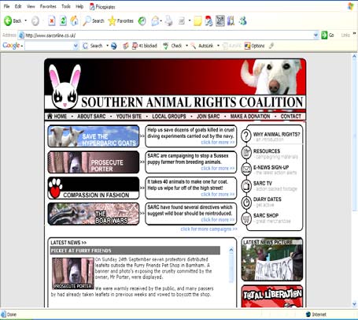This screenshot has width=358, height=320.
Task: Expand the Check button dropdown arrow
Action: pos(186,46)
